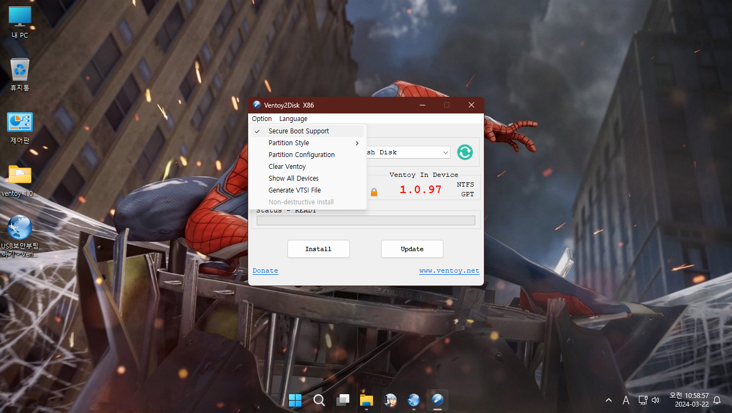Screen dimensions: 732x413
Task: Select the 내 PC desktop icon
Action: tap(20, 23)
